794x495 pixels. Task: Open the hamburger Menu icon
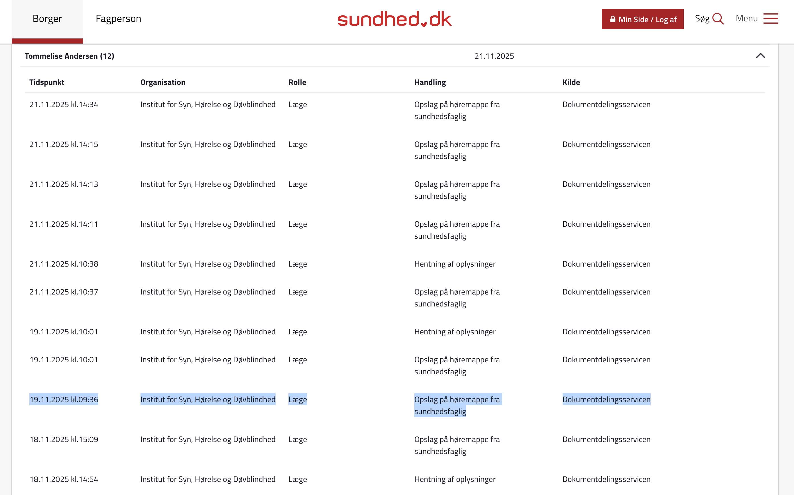tap(770, 19)
